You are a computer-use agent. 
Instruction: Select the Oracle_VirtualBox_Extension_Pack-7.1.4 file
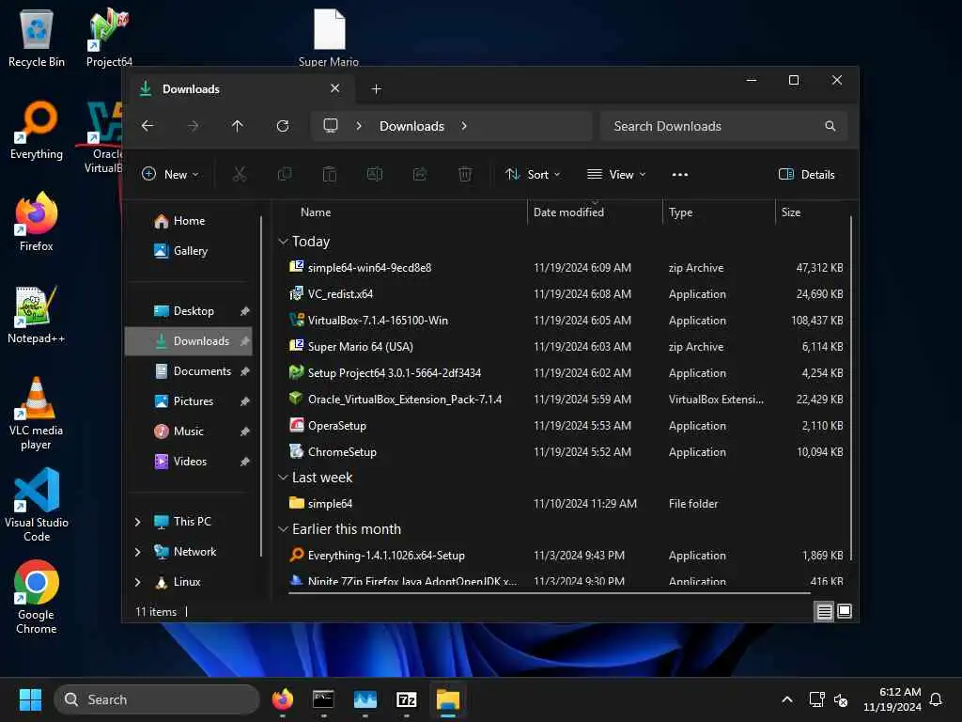(x=565, y=400)
